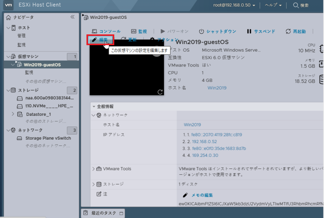Screen dimensions: 324x218
Task: Click the ネットワーク count badge 3
Action: click(x=72, y=130)
